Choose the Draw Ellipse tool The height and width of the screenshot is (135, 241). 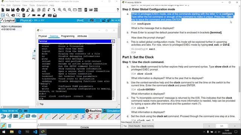[x=39, y=15]
